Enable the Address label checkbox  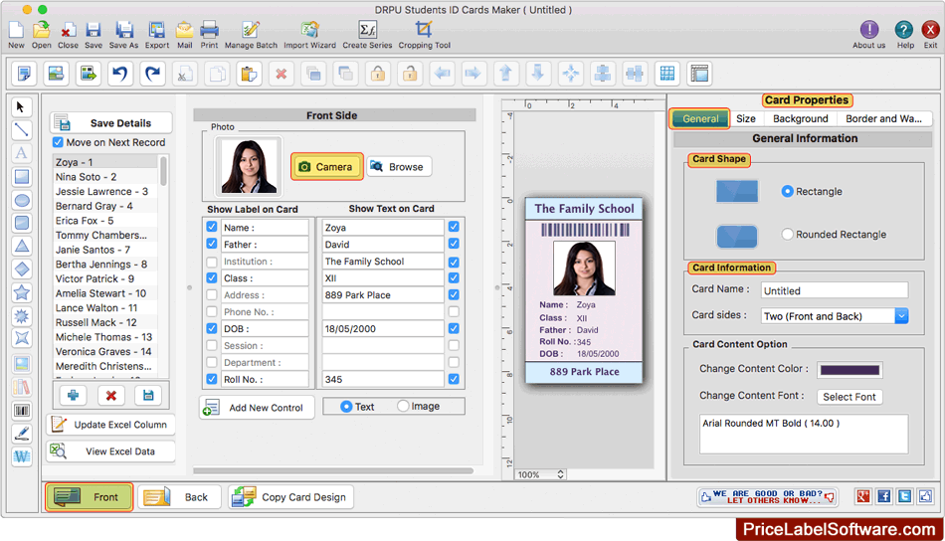[x=212, y=295]
